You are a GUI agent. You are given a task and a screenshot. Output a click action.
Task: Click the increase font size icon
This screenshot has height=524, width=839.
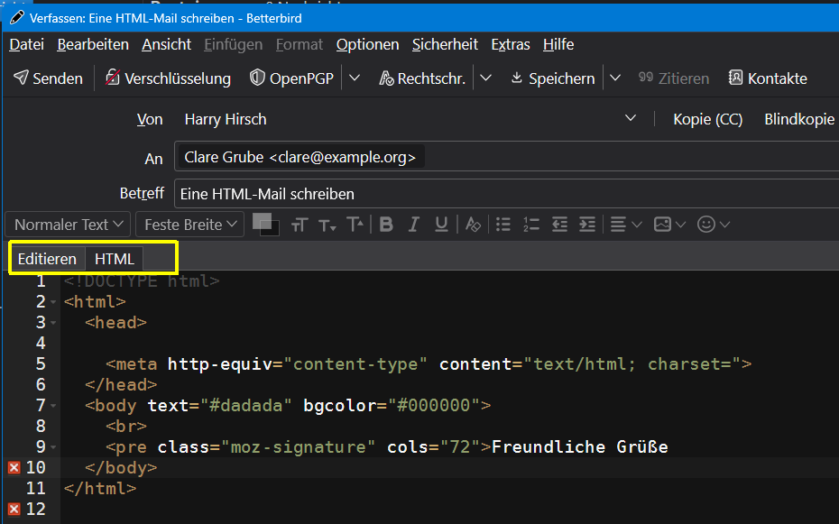click(x=355, y=225)
